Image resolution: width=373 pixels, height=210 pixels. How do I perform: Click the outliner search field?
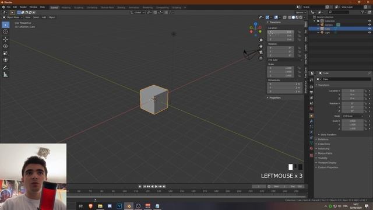tap(339, 12)
